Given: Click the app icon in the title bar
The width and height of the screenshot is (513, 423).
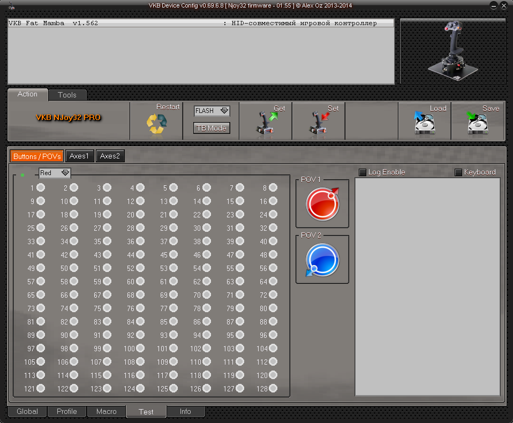Looking at the screenshot, I should pyautogui.click(x=12, y=5).
